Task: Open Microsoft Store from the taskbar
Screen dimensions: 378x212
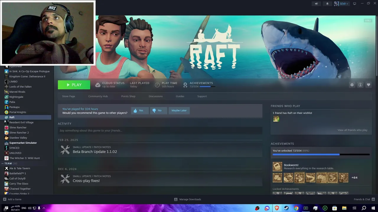Action: pyautogui.click(x=335, y=208)
